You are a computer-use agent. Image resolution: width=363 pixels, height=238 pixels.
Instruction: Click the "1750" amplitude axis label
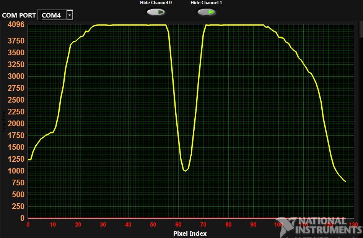click(x=16, y=135)
